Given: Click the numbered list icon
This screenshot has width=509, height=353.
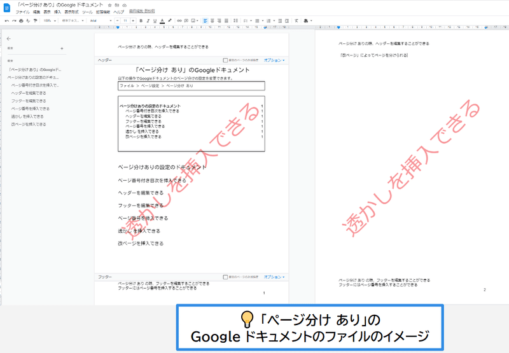Looking at the screenshot, I should tap(268, 21).
